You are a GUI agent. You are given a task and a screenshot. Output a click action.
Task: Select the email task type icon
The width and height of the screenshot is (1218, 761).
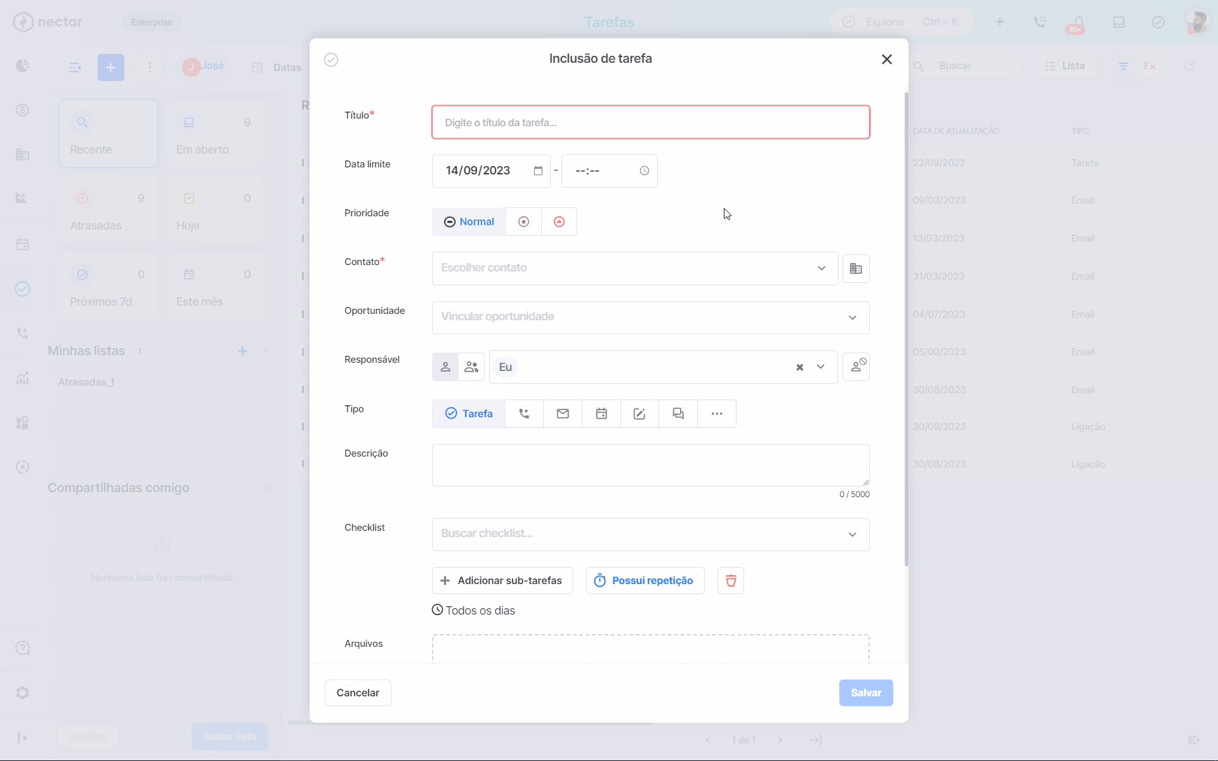(x=563, y=413)
